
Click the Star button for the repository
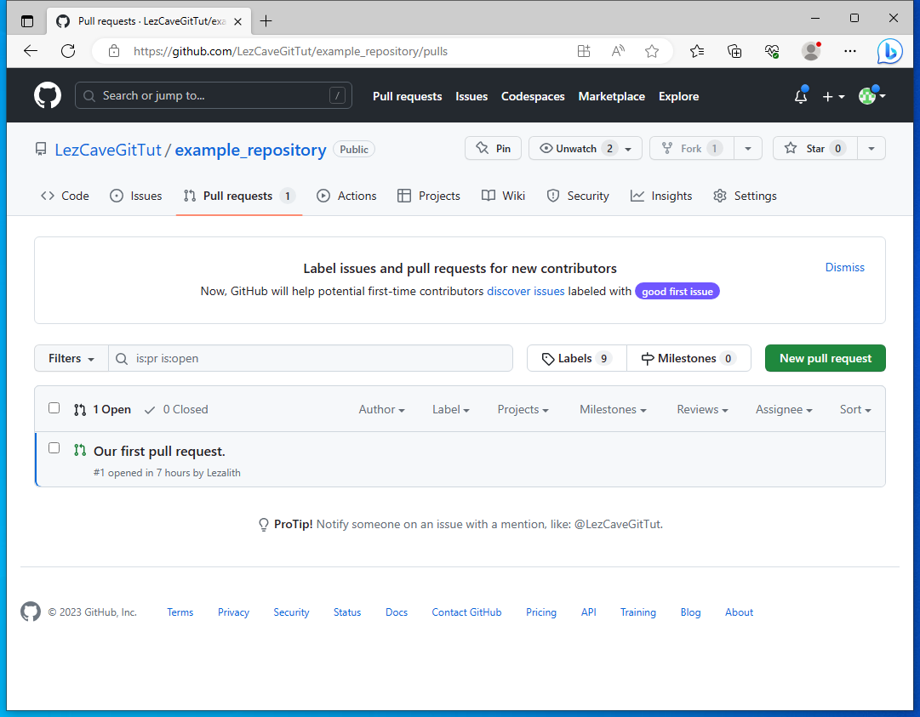(815, 148)
